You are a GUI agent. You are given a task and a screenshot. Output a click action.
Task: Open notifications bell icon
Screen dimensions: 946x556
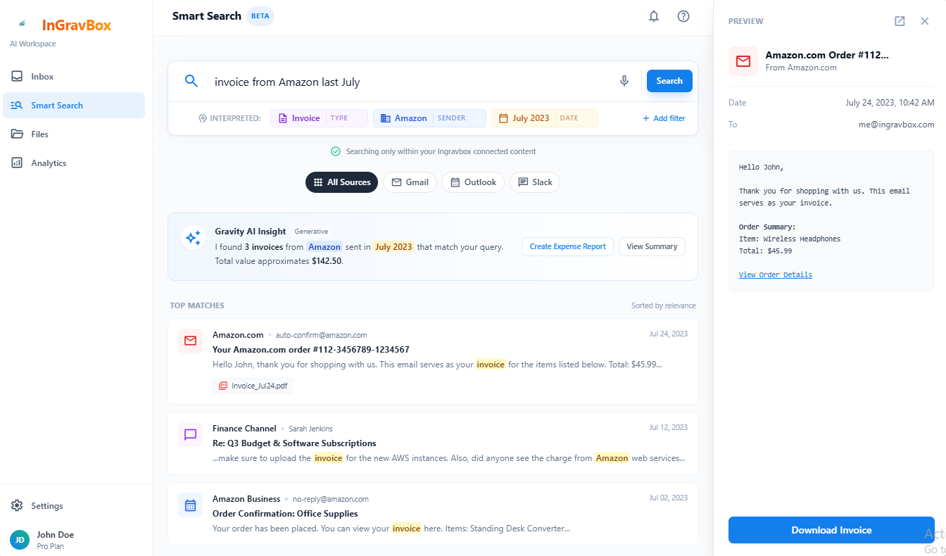pyautogui.click(x=654, y=16)
